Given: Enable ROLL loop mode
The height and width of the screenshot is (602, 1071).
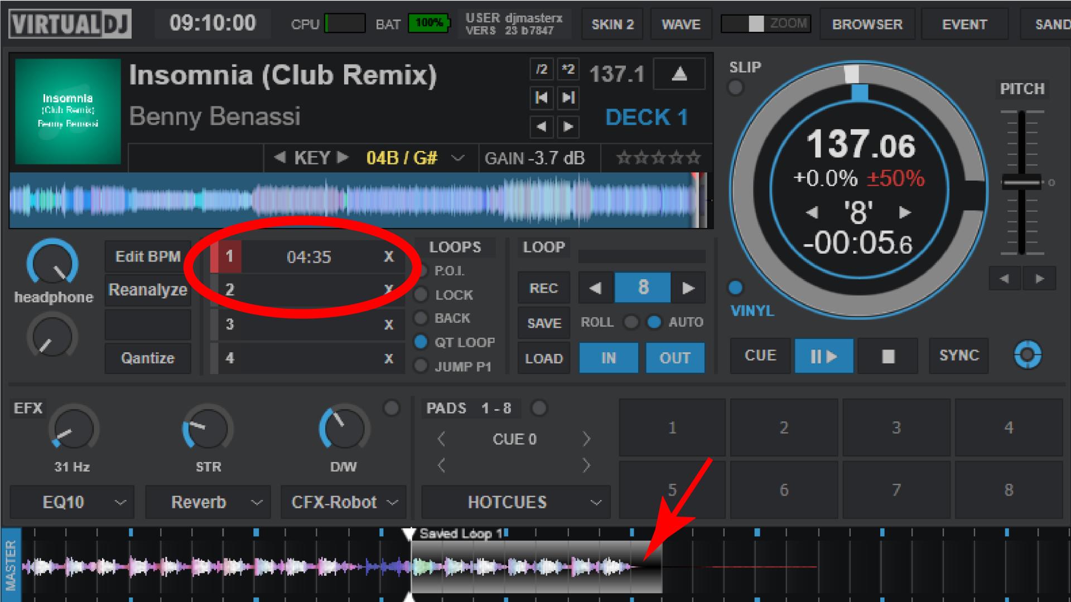Looking at the screenshot, I should 631,322.
